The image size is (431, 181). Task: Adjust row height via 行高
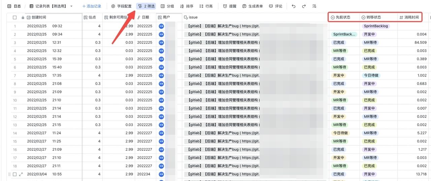pyautogui.click(x=206, y=6)
